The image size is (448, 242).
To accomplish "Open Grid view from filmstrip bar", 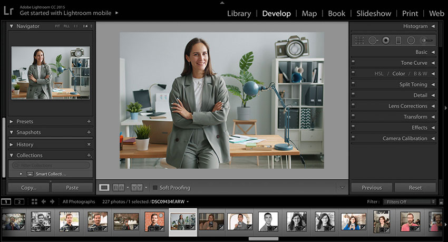I will coord(34,202).
